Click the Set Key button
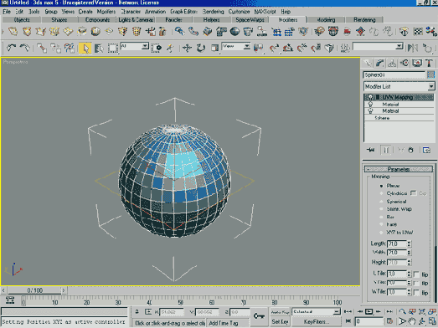 click(x=280, y=322)
